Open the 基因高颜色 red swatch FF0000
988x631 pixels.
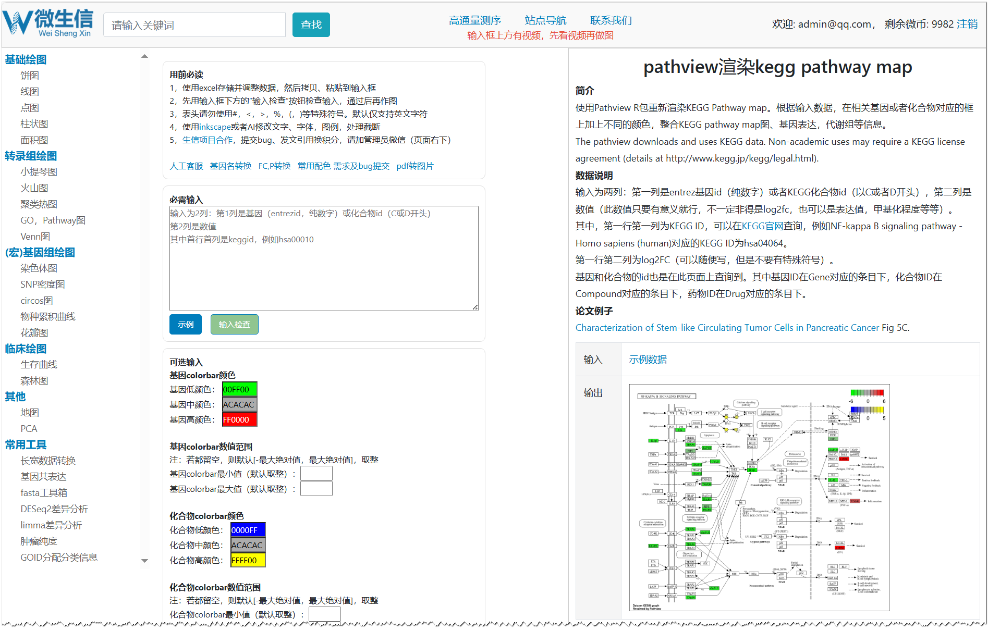240,419
